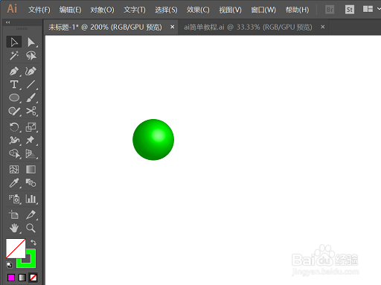
Task: Switch to the 未标题-1 document tab
Action: click(105, 27)
